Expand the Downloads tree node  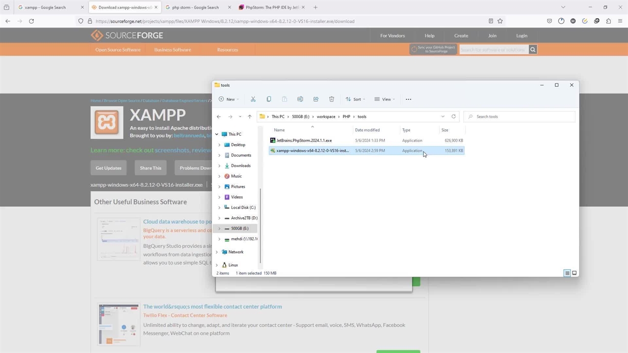point(219,166)
